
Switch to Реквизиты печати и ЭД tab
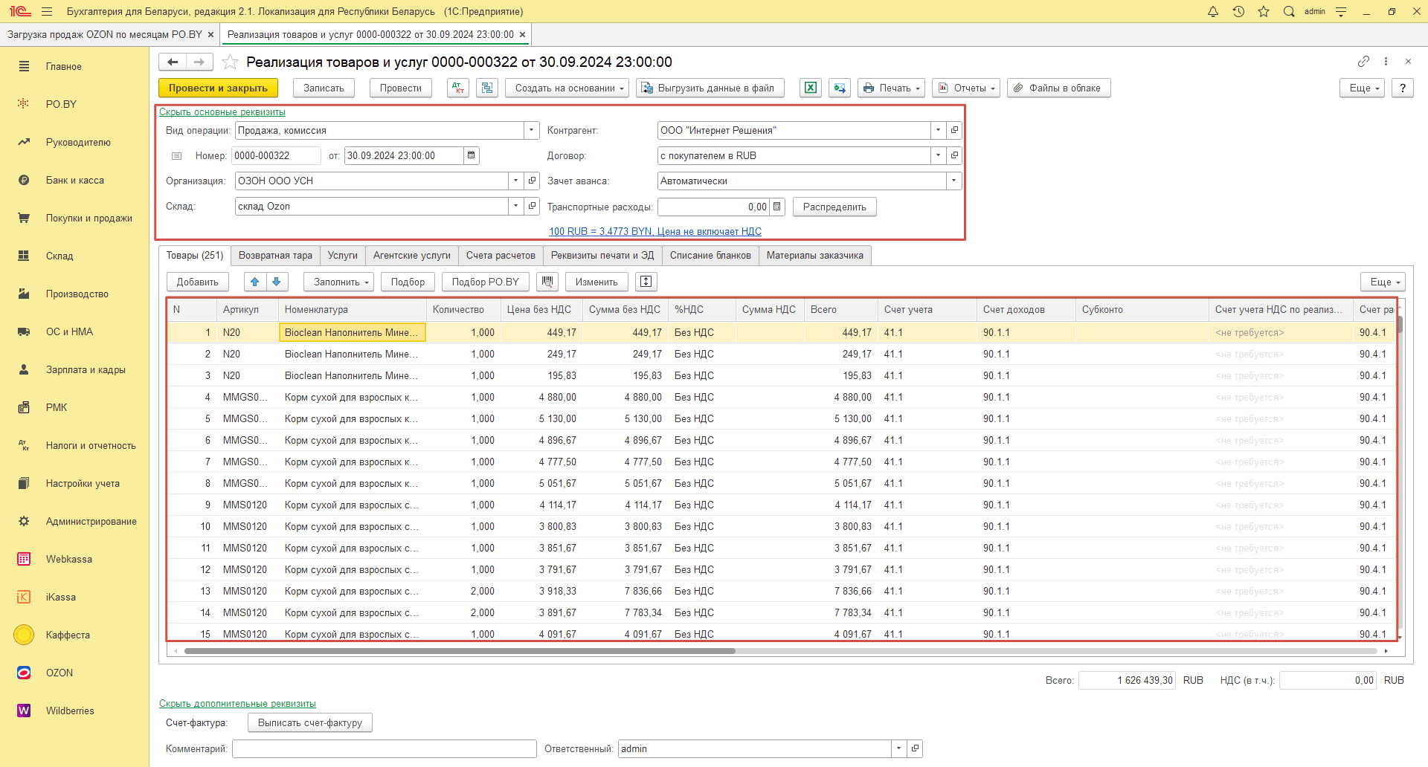[x=602, y=255]
